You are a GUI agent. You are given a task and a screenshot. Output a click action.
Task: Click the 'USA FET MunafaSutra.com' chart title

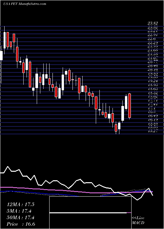(x=25, y=4)
